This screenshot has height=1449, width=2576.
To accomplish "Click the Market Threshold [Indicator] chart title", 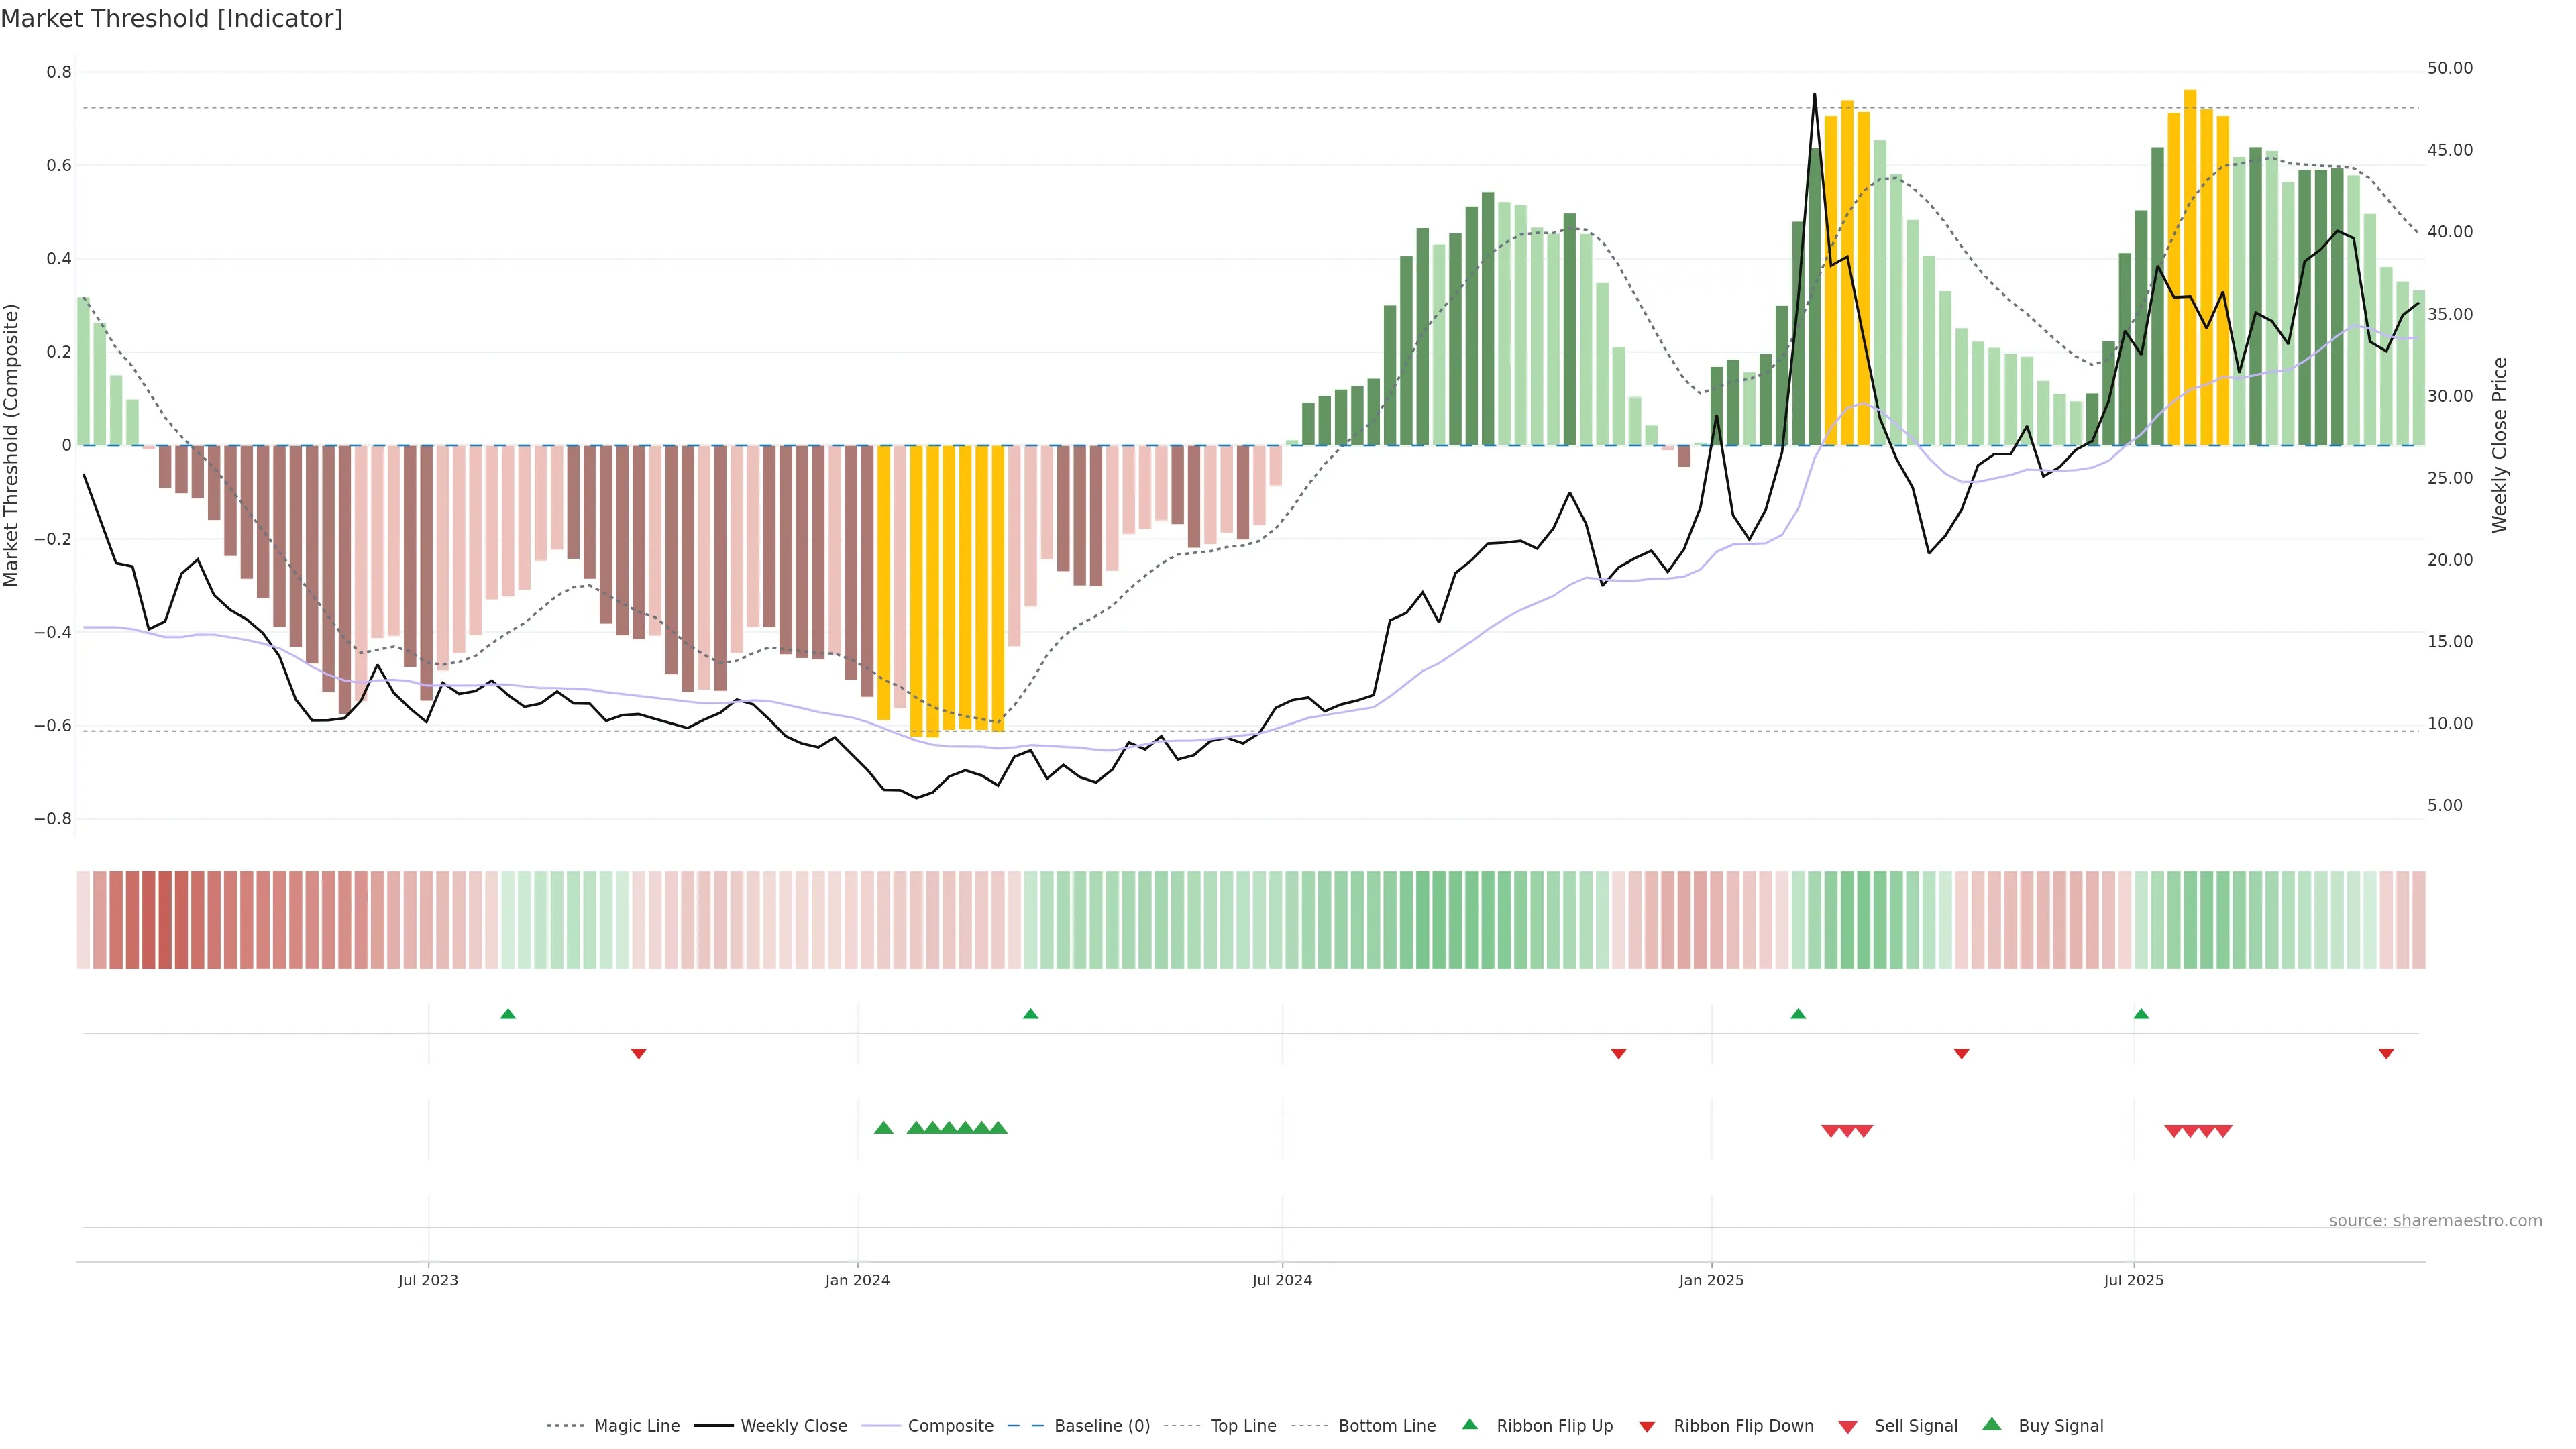I will [172, 19].
